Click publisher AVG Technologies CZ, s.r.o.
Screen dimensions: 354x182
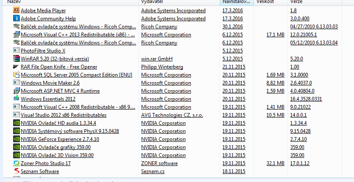click(172, 115)
